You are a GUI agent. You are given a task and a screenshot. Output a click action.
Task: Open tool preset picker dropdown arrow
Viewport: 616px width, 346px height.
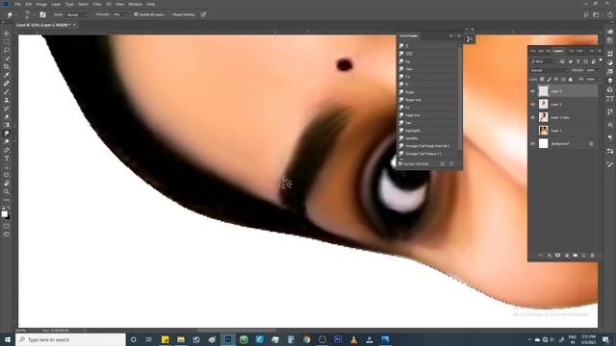(x=15, y=15)
